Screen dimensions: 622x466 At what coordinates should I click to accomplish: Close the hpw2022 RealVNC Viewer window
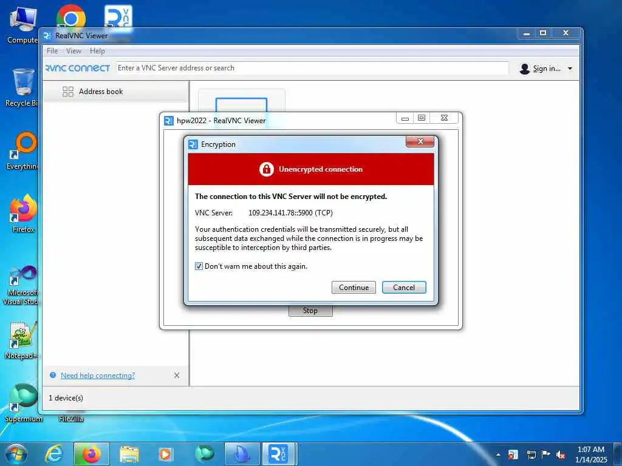[444, 118]
